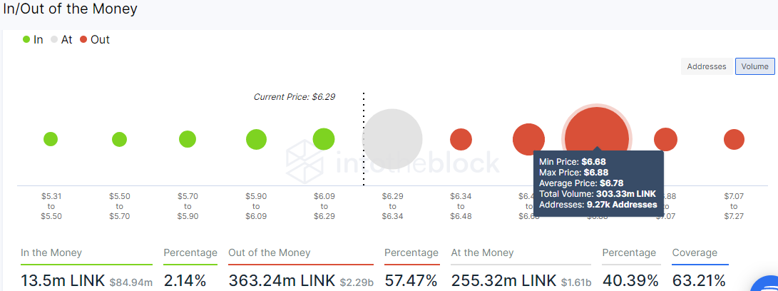Click the Coverage stat header
The height and width of the screenshot is (291, 778).
pos(695,252)
